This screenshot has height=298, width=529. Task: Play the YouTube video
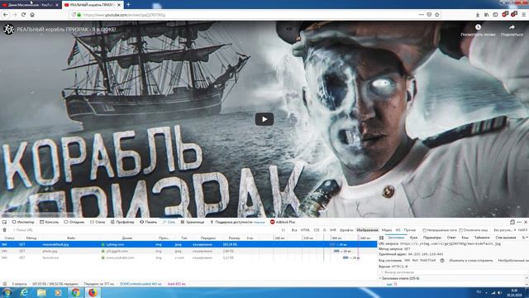click(264, 119)
